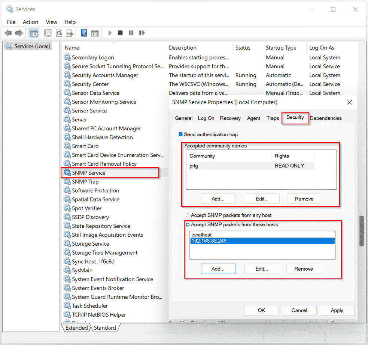Select the Spot Verifier gear icon
The image size is (368, 345).
tap(67, 208)
